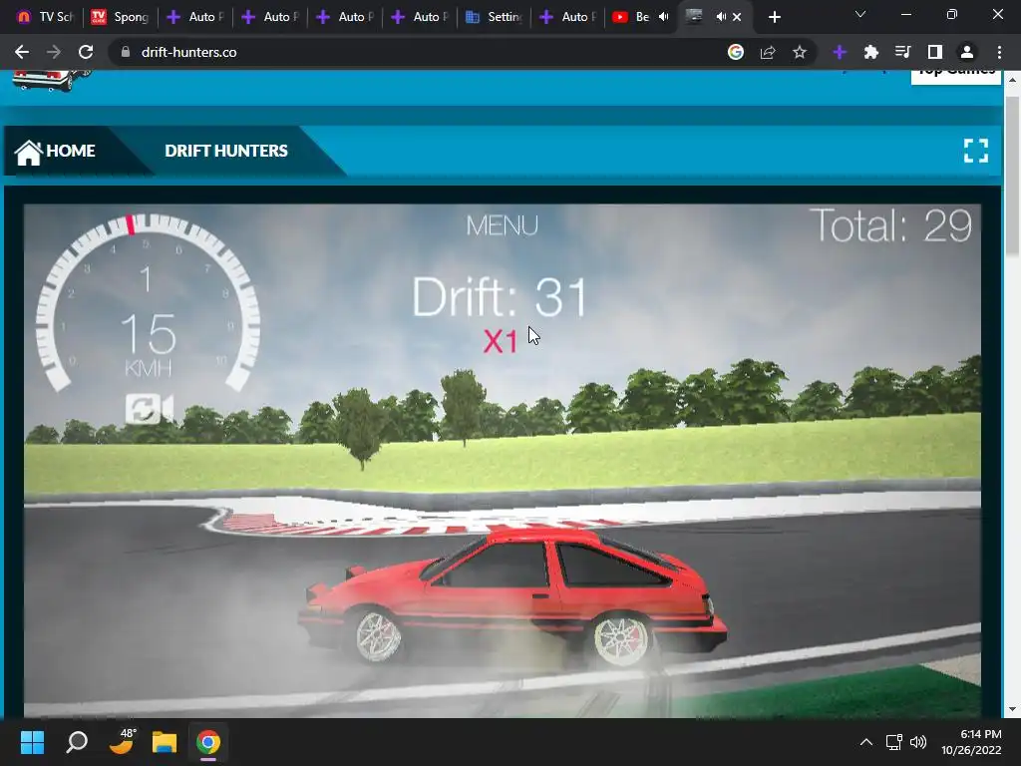
Task: Click the Chrome taskbar icon
Action: click(x=208, y=742)
